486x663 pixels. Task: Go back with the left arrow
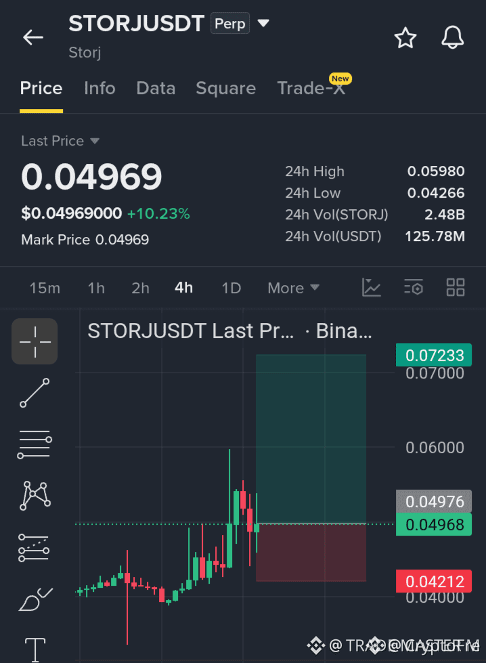(33, 37)
